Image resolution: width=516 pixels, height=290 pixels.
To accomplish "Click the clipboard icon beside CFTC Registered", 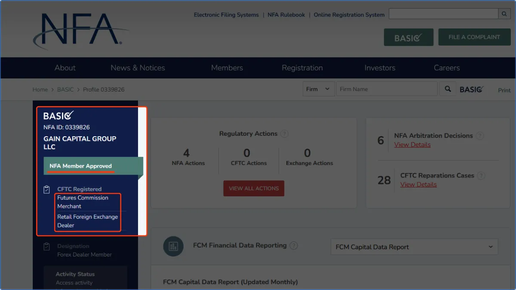I will [47, 189].
